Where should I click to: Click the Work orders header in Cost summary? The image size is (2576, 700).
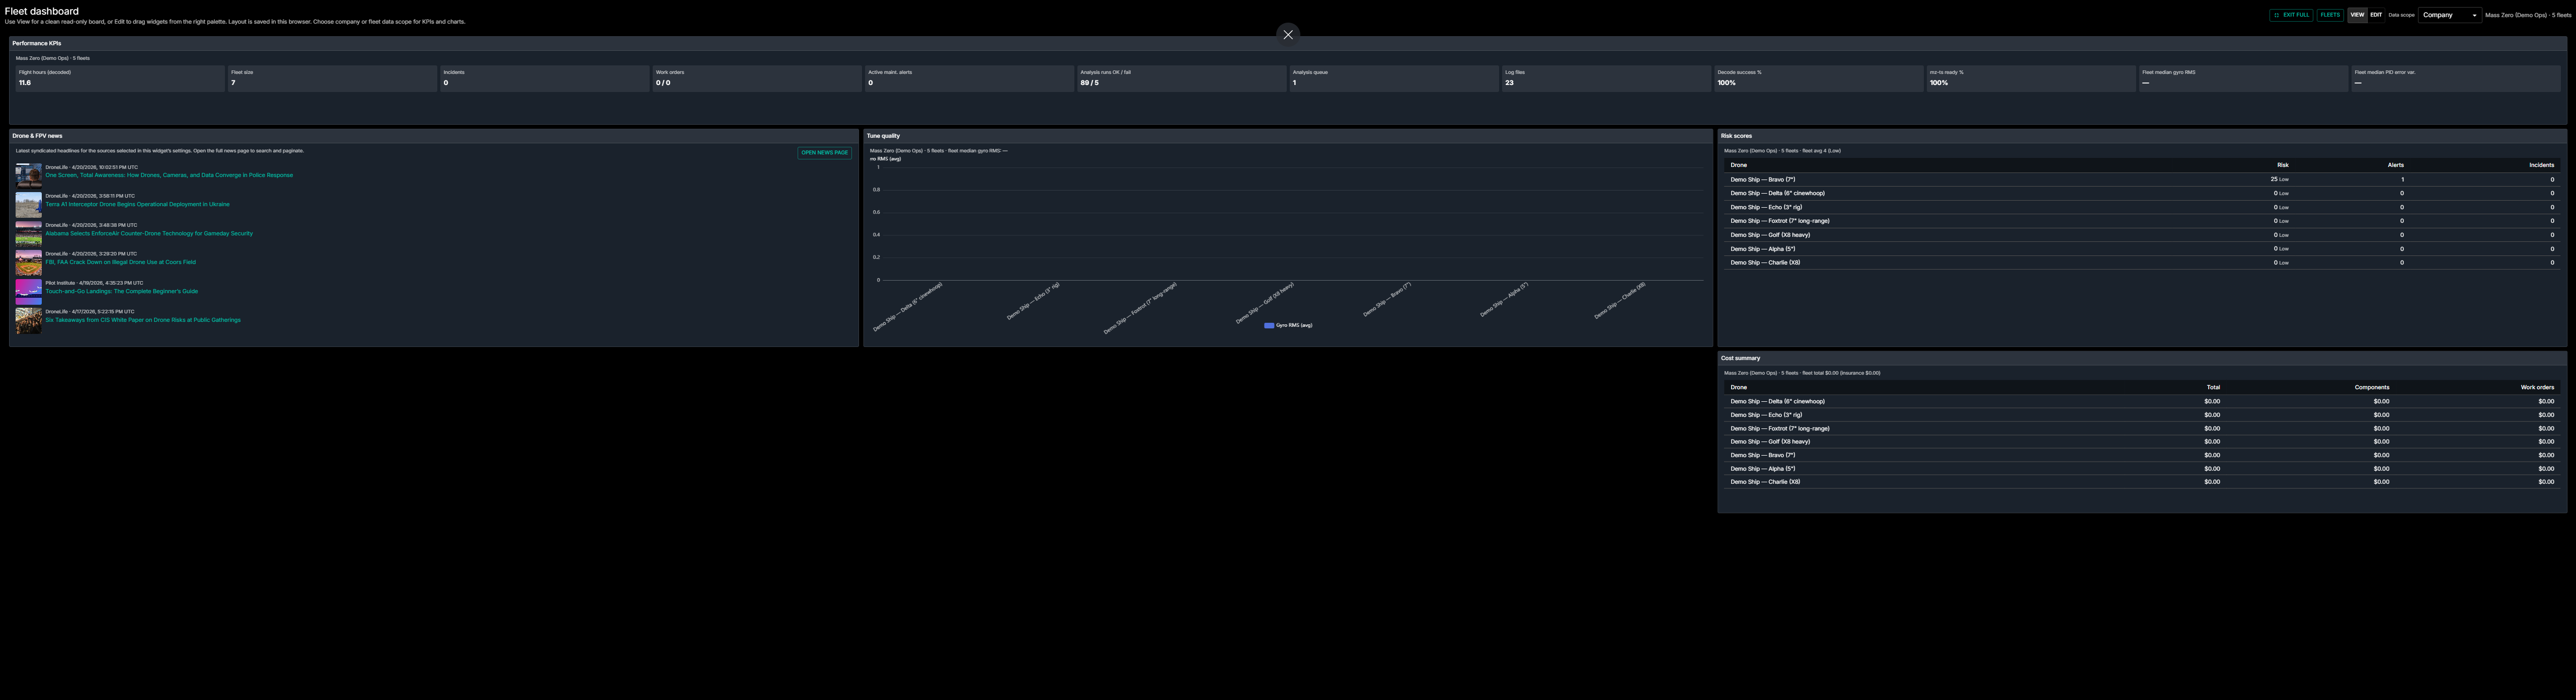[x=2537, y=387]
